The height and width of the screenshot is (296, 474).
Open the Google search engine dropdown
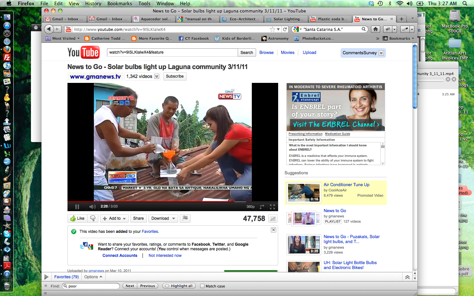[297, 29]
